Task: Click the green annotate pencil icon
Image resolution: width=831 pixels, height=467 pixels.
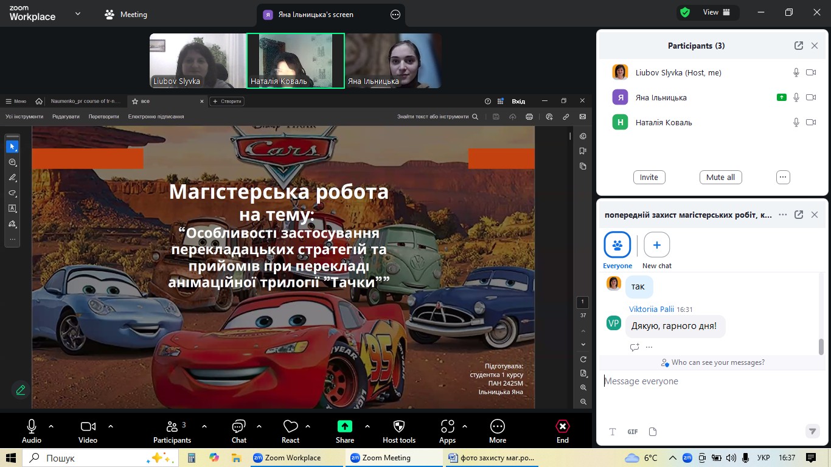Action: [21, 390]
